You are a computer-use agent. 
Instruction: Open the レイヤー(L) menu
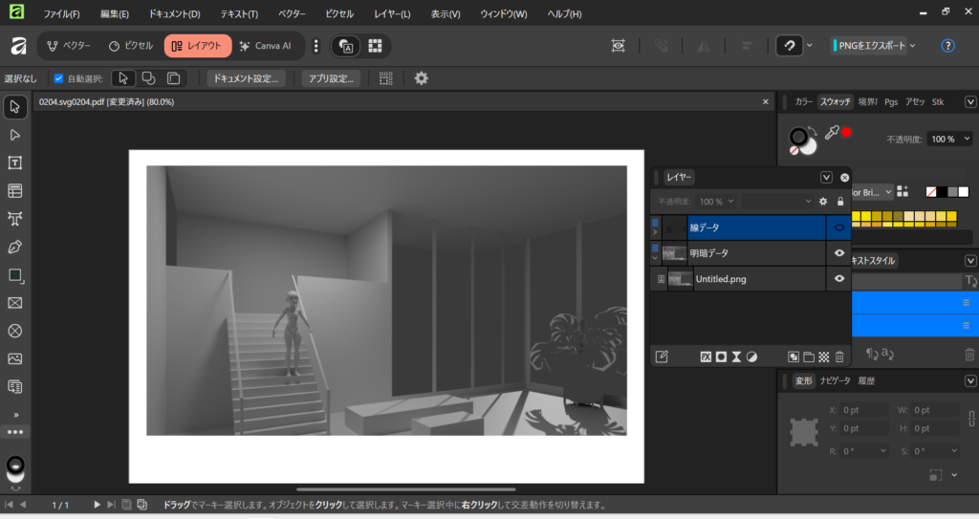(392, 14)
